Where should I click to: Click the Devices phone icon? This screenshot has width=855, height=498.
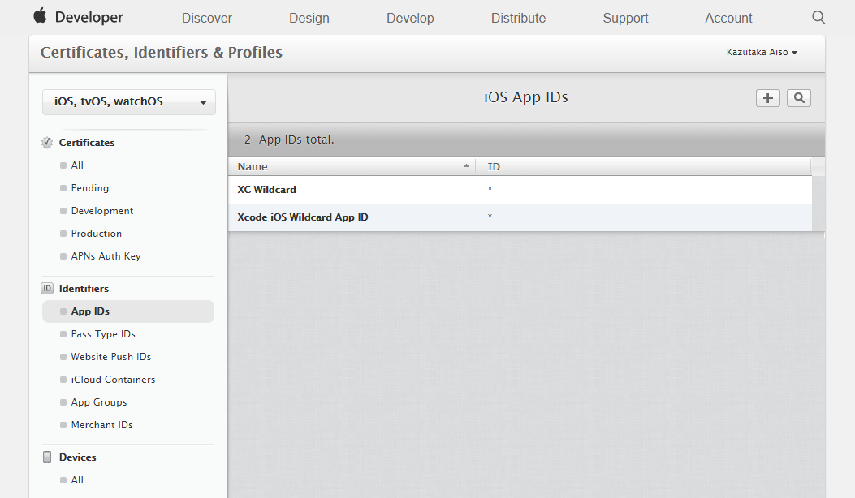(x=47, y=457)
